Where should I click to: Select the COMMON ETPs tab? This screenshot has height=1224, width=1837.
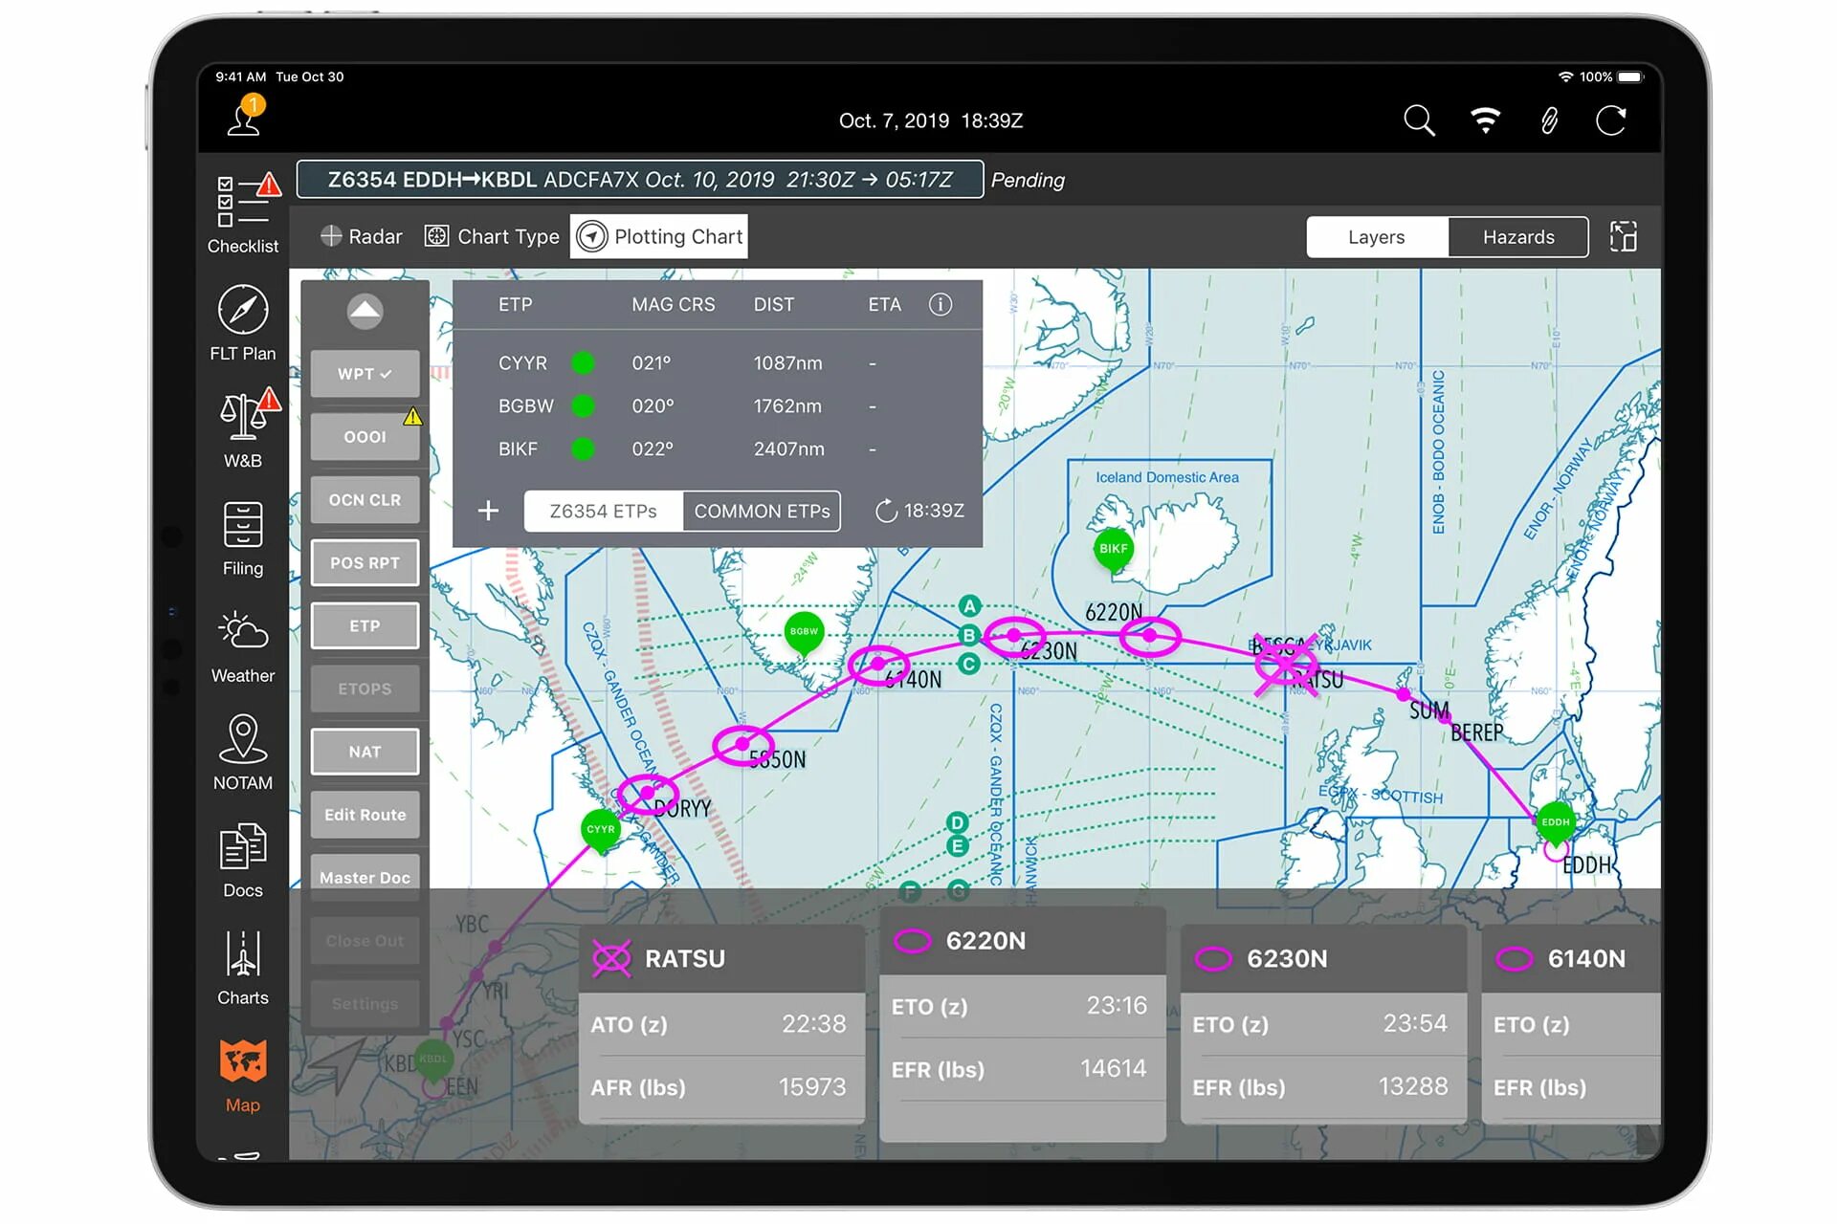(763, 510)
